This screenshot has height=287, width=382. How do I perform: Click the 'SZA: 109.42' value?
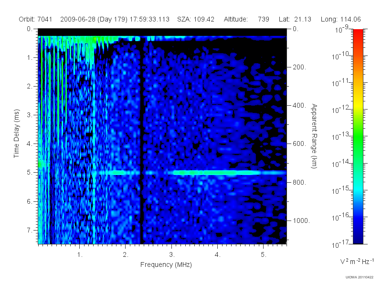tap(196, 19)
